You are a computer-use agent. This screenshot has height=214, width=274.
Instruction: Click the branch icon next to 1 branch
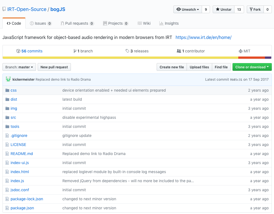point(75,51)
